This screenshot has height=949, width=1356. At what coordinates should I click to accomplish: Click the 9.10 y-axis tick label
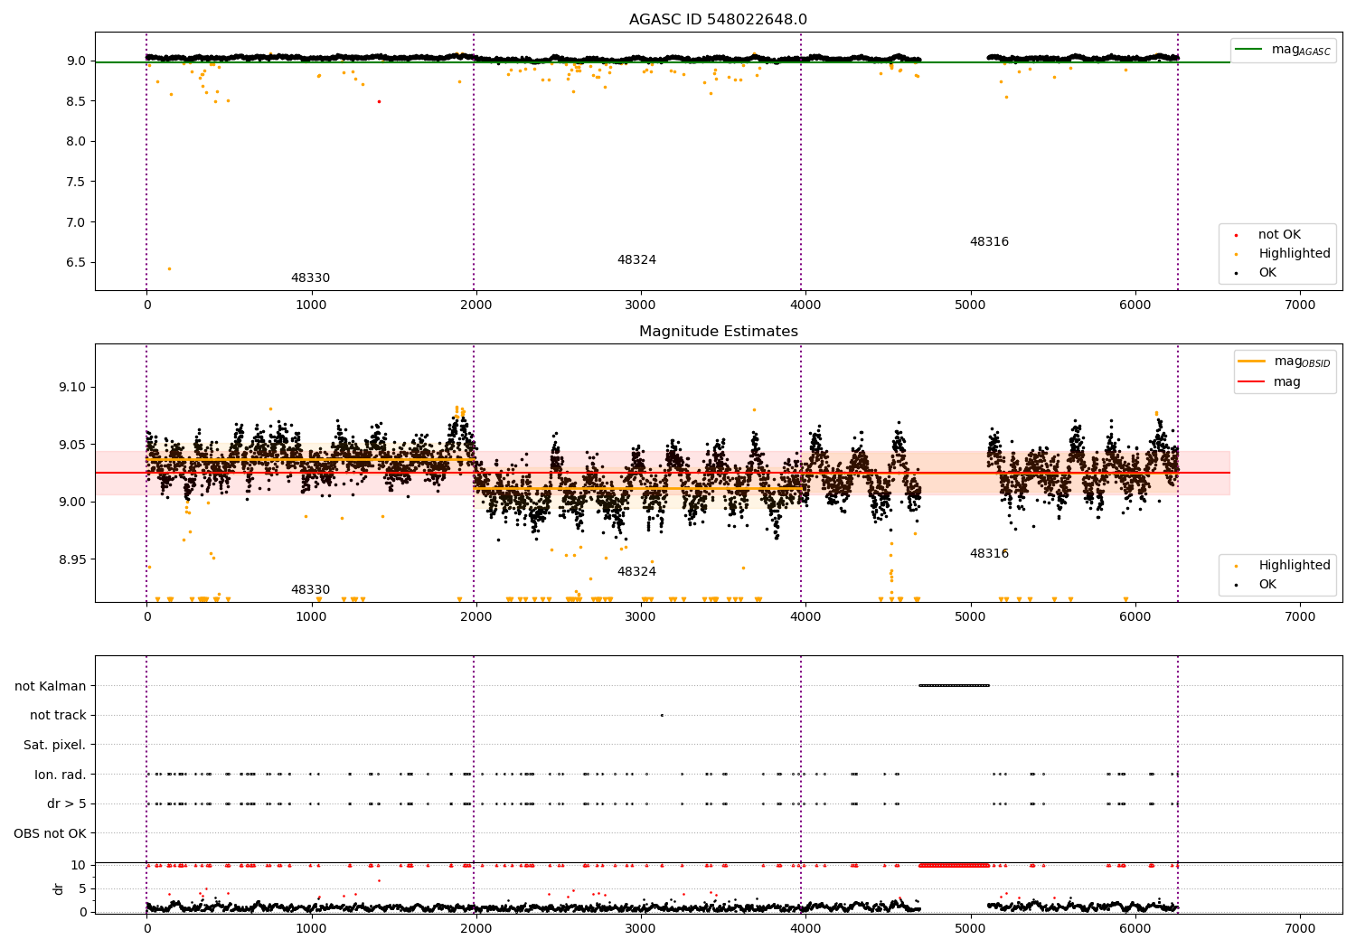click(71, 387)
